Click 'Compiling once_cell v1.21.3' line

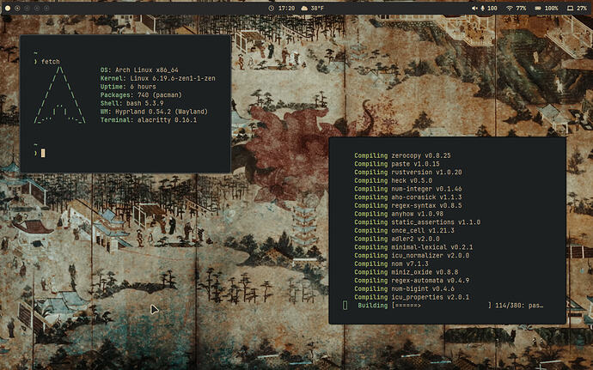404,230
